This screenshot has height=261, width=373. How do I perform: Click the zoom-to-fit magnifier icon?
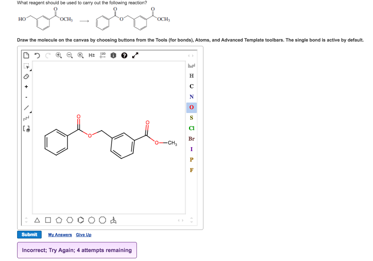pyautogui.click(x=81, y=55)
